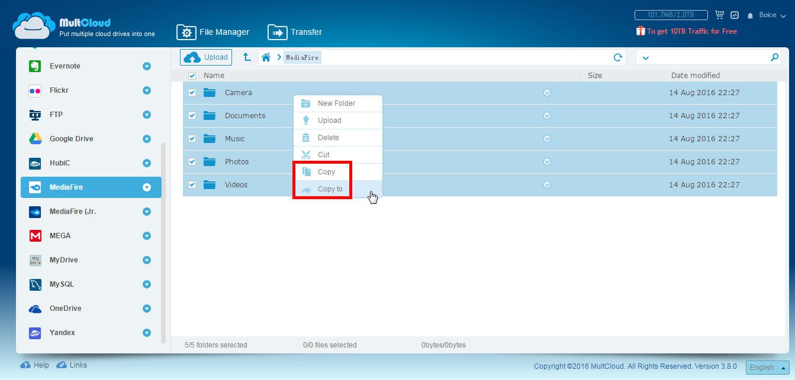Click the Google Drive service icon
Image resolution: width=795 pixels, height=380 pixels.
pos(35,139)
